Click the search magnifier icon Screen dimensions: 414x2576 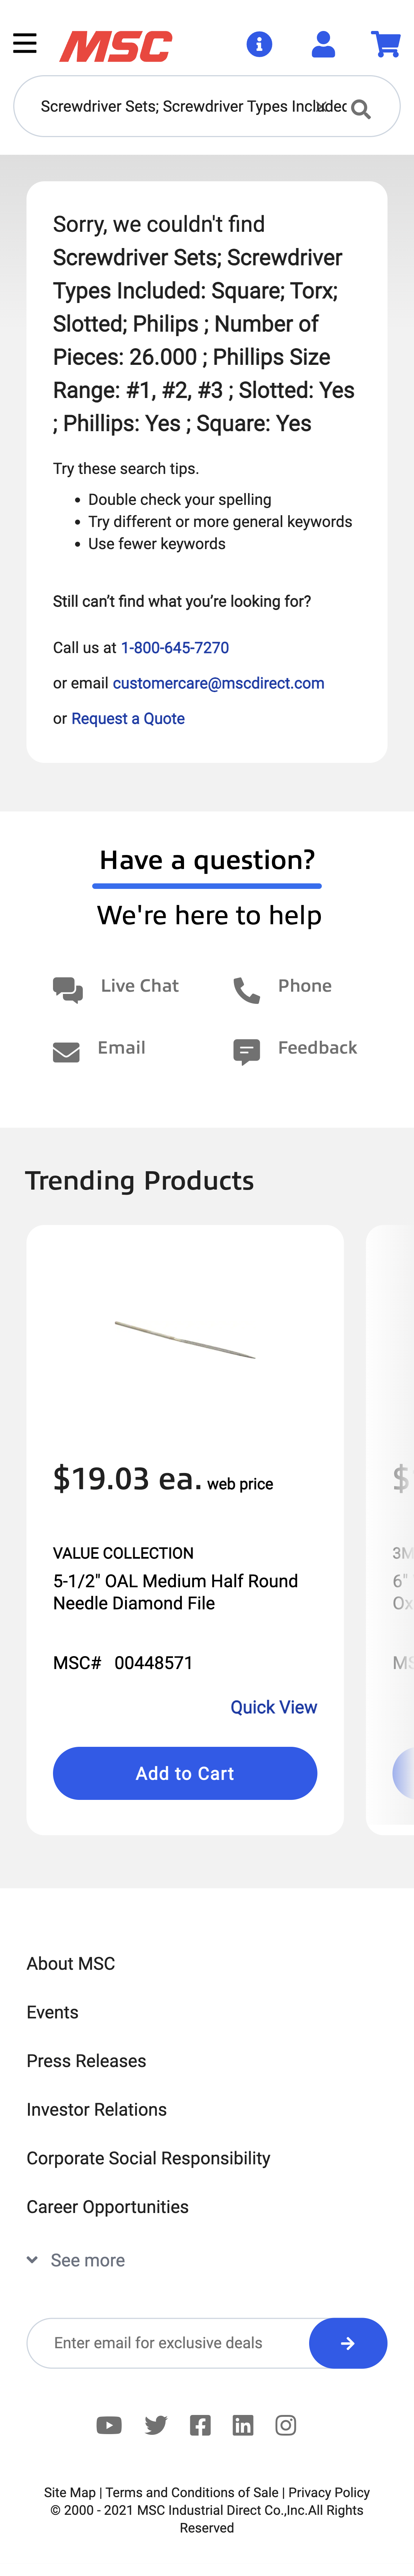coord(361,109)
